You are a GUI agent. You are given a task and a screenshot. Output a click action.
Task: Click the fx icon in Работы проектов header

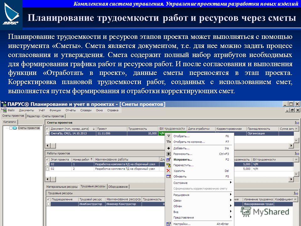point(297,153)
